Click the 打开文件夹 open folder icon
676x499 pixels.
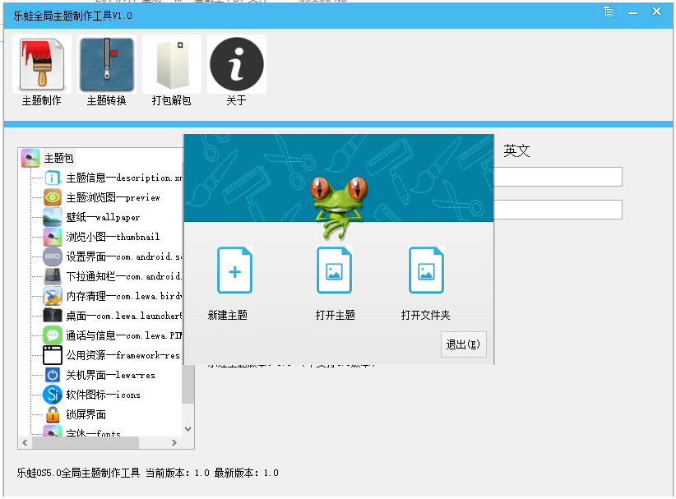pyautogui.click(x=426, y=270)
